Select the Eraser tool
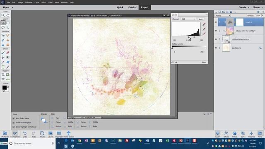The height and width of the screenshot is (149, 265). [8, 53]
